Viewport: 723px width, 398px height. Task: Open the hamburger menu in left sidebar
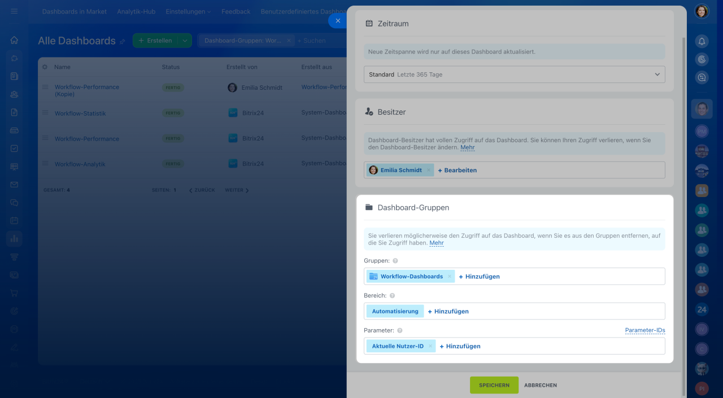(14, 11)
